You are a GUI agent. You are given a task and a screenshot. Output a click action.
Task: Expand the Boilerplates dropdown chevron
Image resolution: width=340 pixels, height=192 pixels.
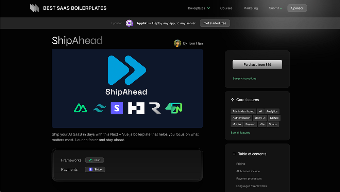(x=209, y=8)
